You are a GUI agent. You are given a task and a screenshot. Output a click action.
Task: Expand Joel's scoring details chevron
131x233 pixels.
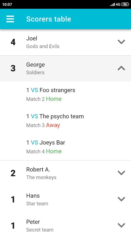(x=121, y=42)
